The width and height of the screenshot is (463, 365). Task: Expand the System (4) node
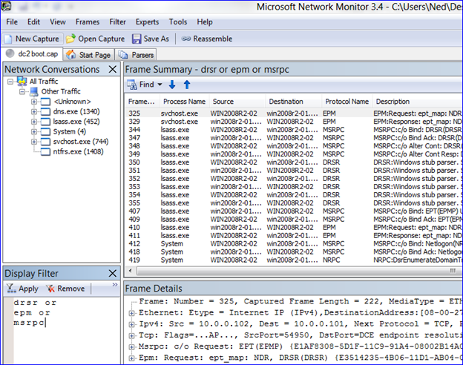point(34,132)
